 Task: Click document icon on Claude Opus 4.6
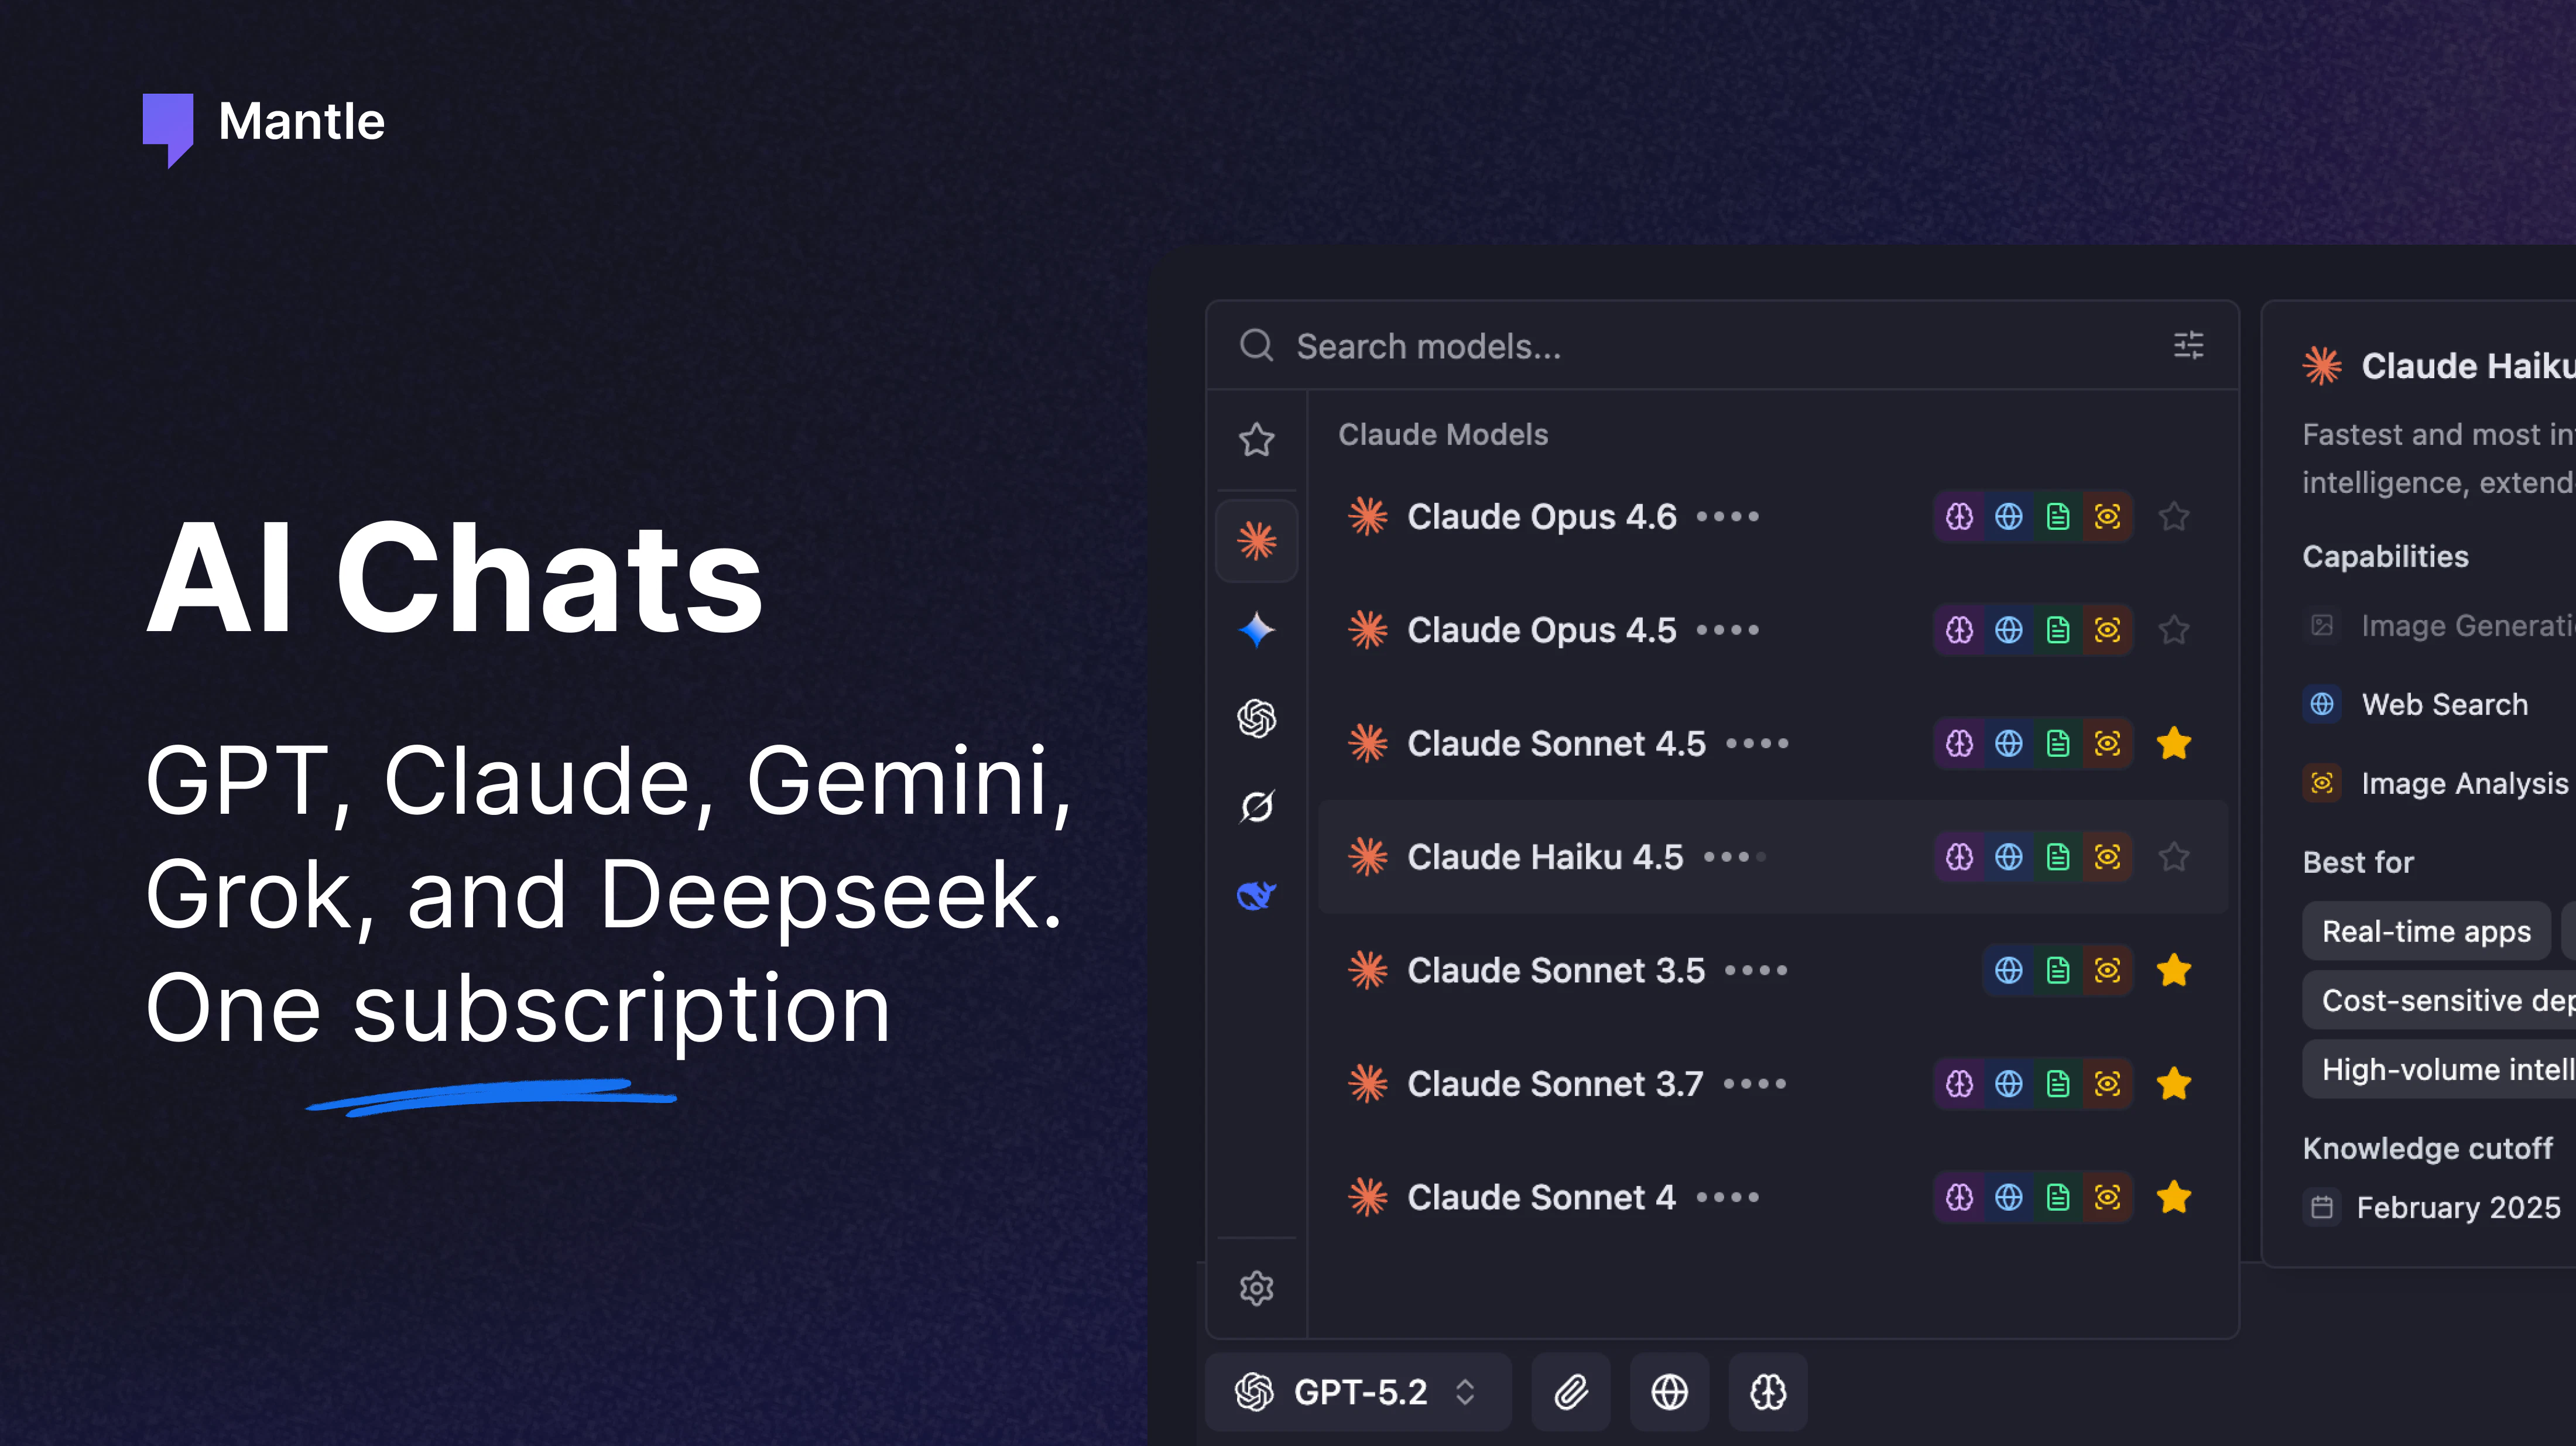(2058, 517)
